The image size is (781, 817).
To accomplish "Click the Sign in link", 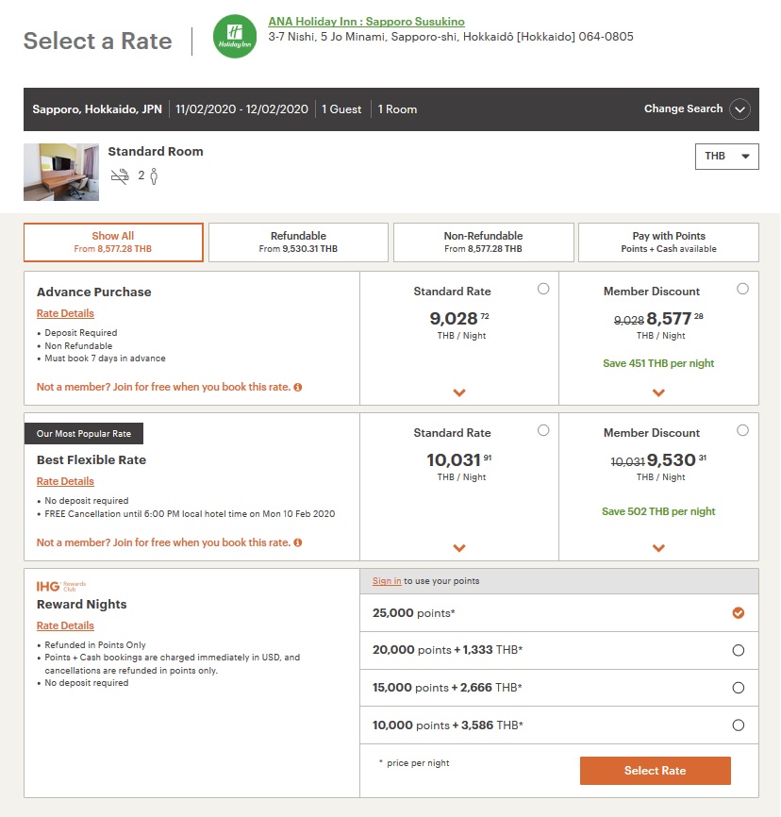I will [x=387, y=581].
